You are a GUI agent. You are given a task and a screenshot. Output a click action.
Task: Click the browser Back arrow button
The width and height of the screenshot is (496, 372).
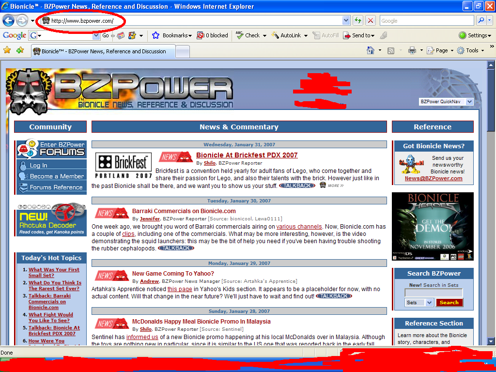[9, 21]
